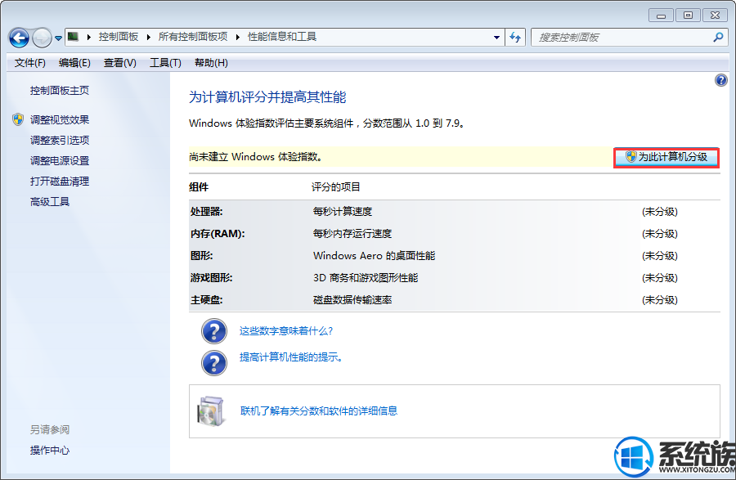The image size is (736, 480).
Task: Select 游戏图形 row label
Action: [x=211, y=278]
